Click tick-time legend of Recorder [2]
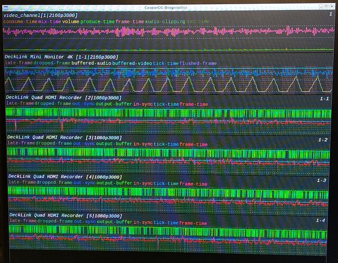Screen dimensions: 338x263 coord(166,104)
